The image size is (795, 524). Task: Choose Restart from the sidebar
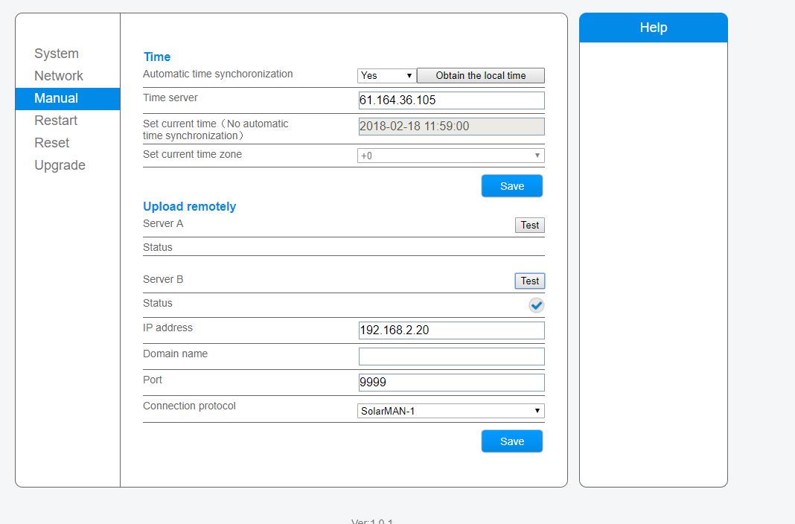pos(56,121)
